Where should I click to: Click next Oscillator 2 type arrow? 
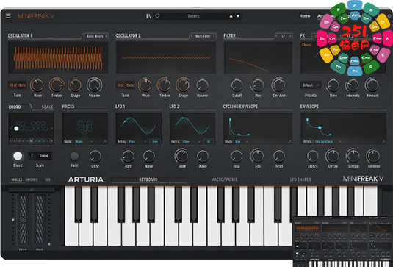pos(214,36)
